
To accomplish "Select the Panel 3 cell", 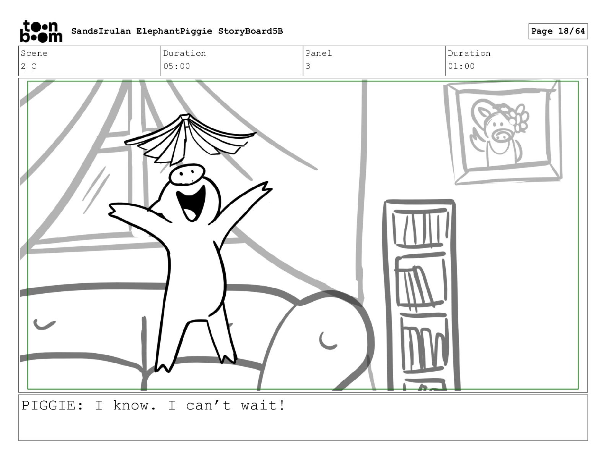I will pyautogui.click(x=374, y=61).
